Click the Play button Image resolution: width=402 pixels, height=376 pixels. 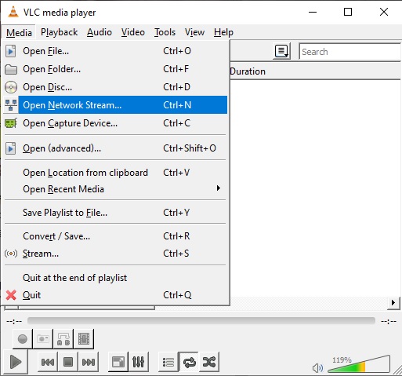point(16,362)
